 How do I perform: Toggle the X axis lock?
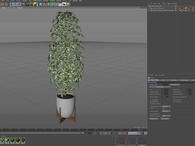(x=11, y=4)
